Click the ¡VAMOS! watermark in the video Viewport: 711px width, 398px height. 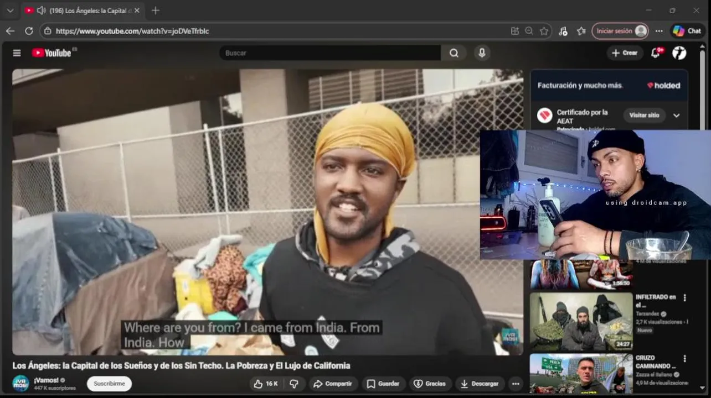[510, 337]
